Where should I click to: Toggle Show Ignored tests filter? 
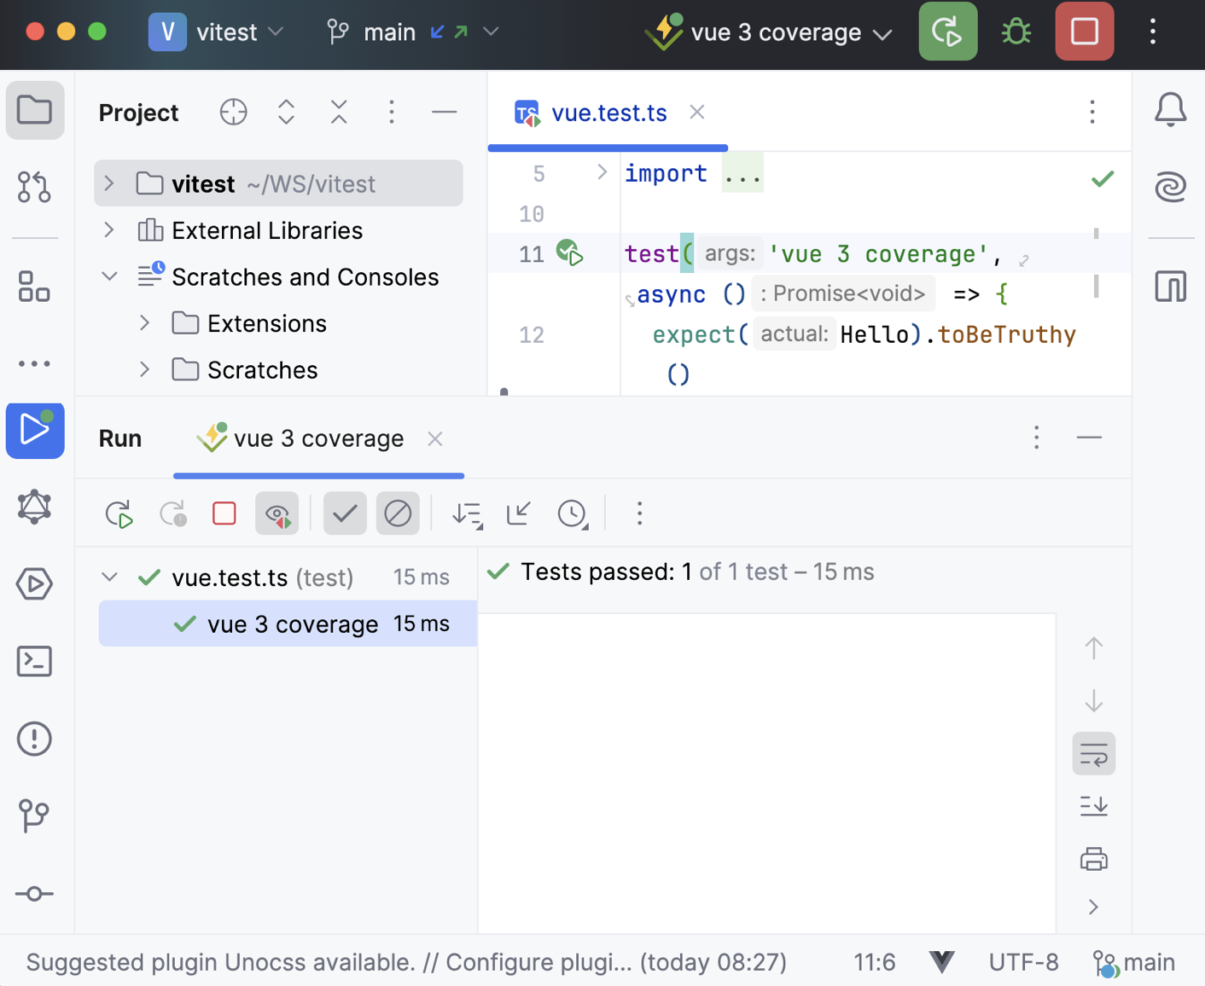tap(398, 513)
